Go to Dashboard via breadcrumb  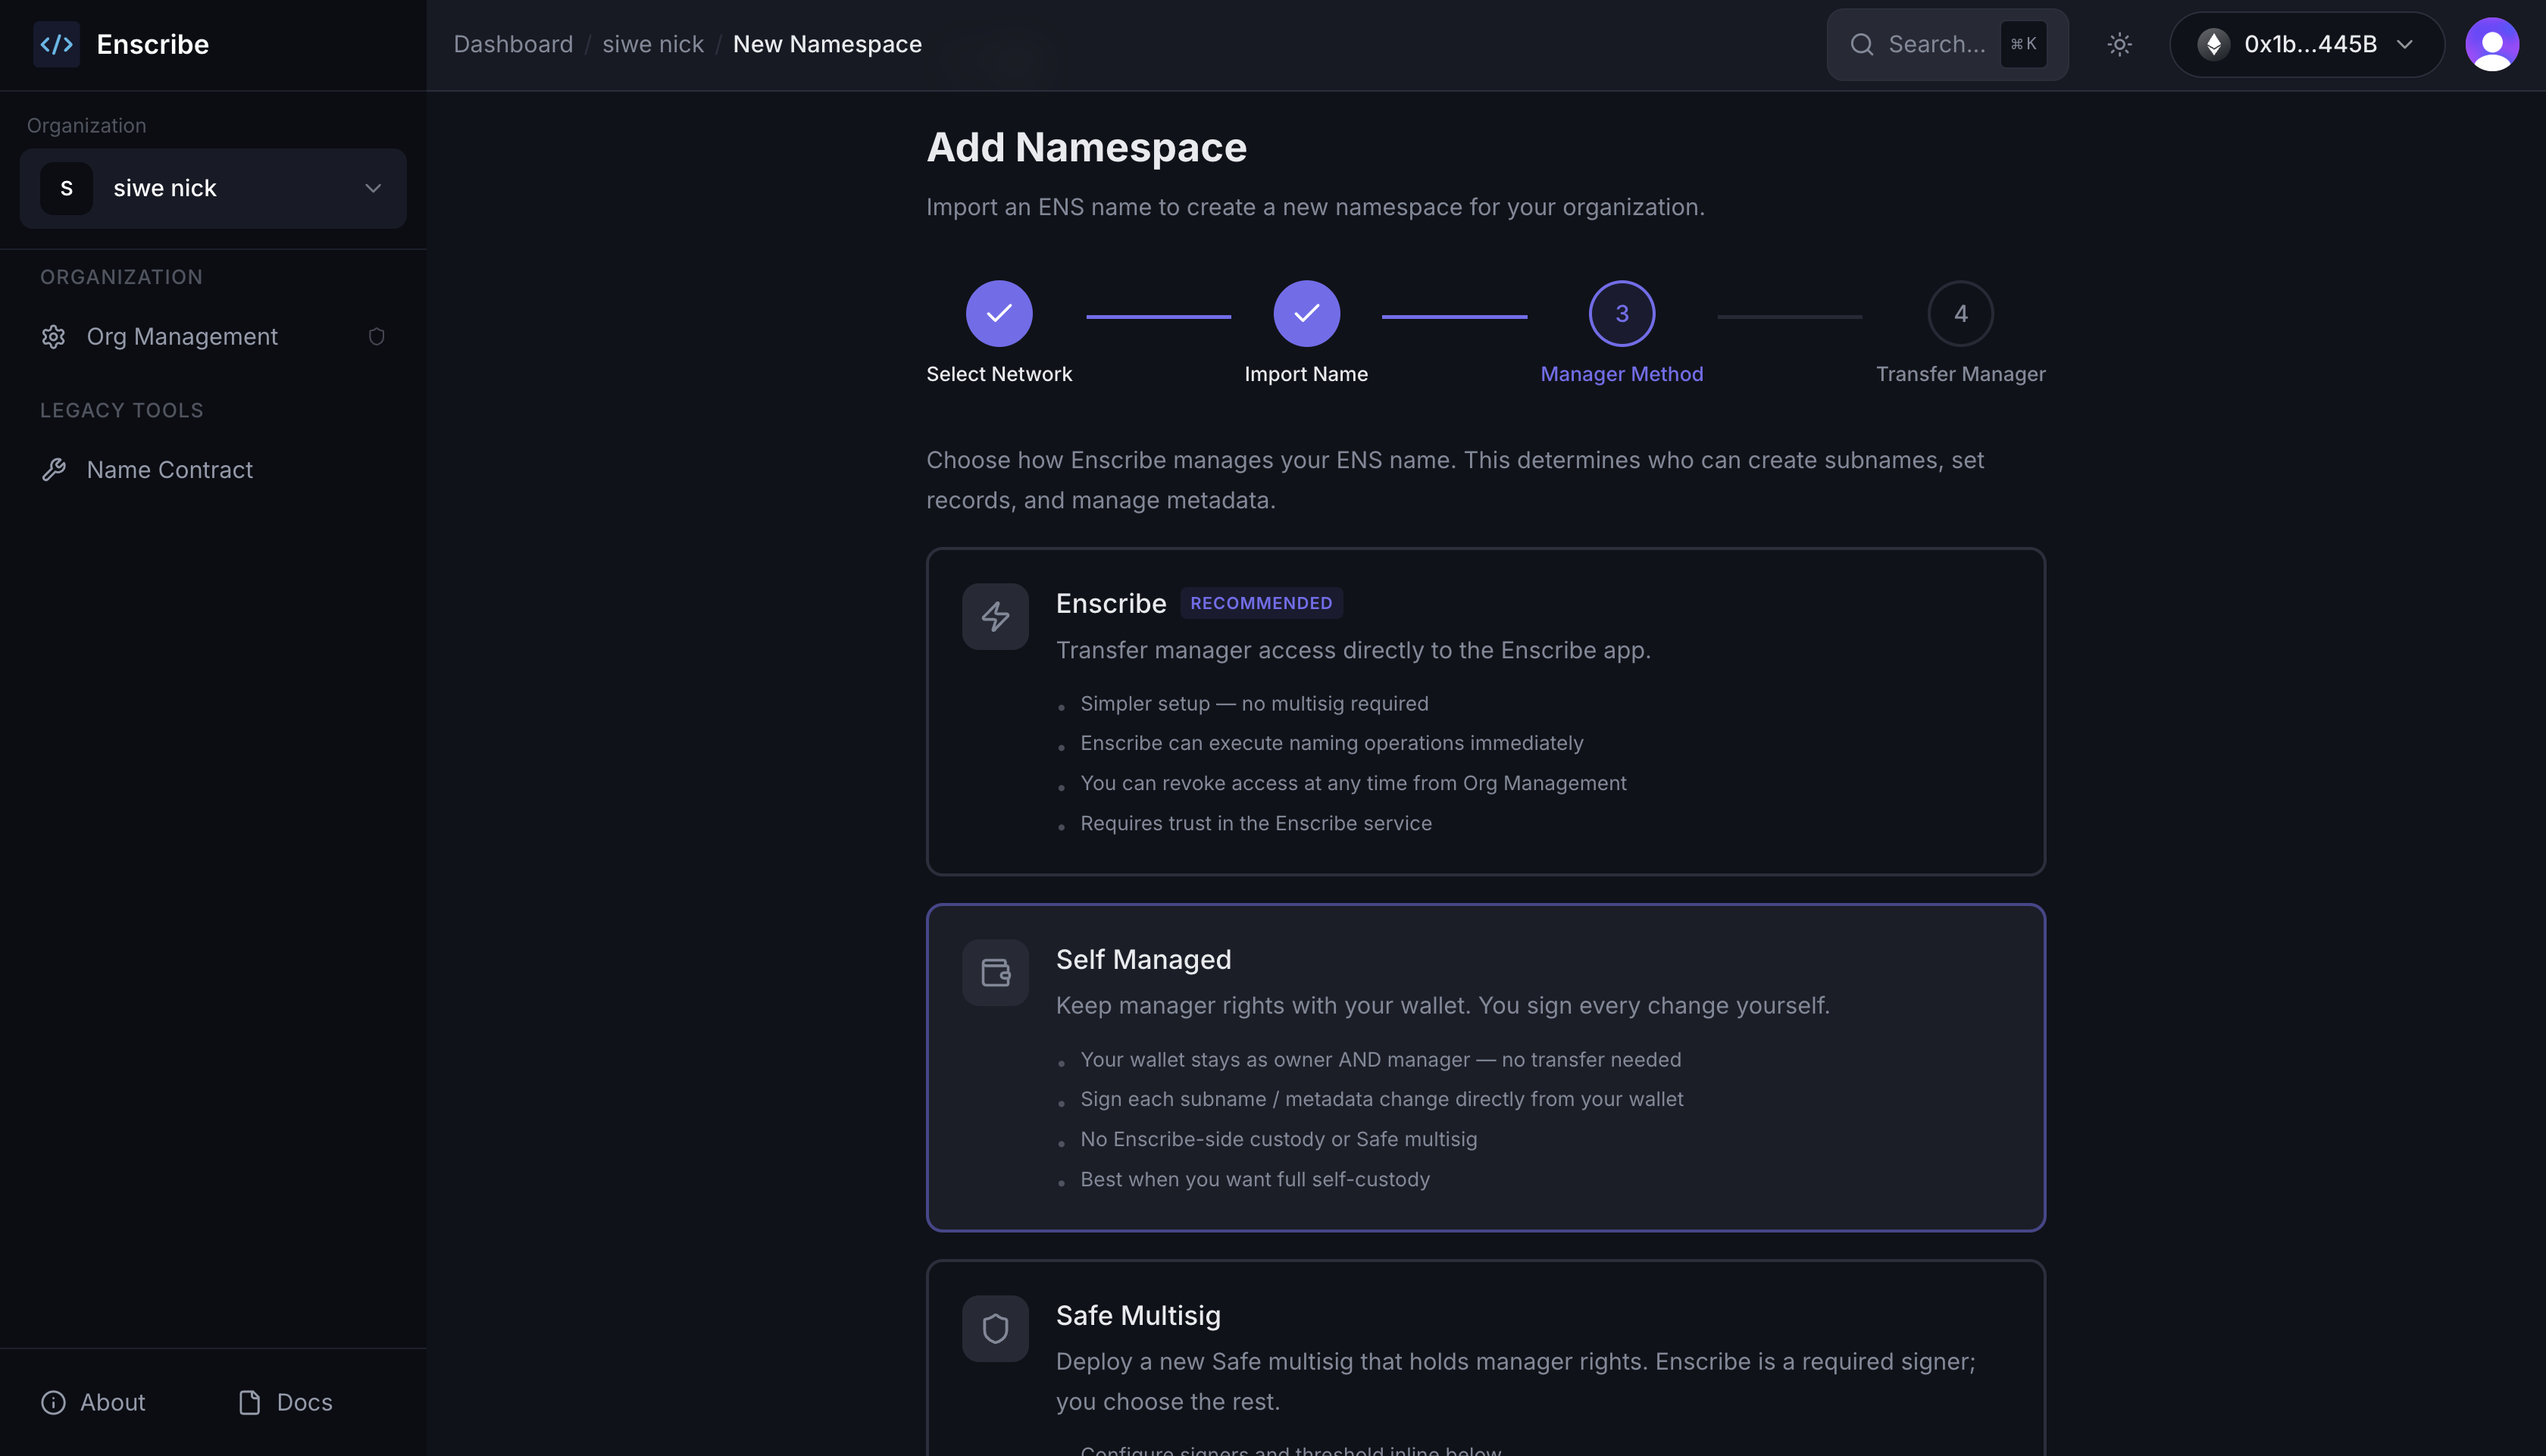click(x=513, y=44)
